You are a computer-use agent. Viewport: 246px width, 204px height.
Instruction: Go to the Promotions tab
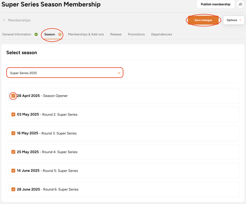click(136, 35)
